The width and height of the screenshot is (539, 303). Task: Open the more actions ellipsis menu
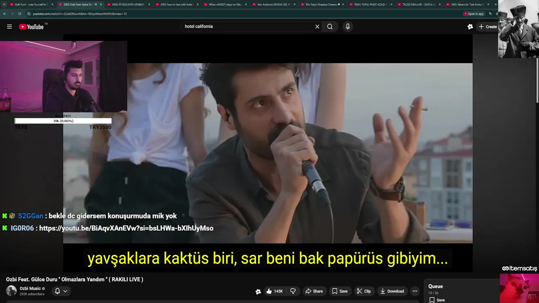point(415,291)
